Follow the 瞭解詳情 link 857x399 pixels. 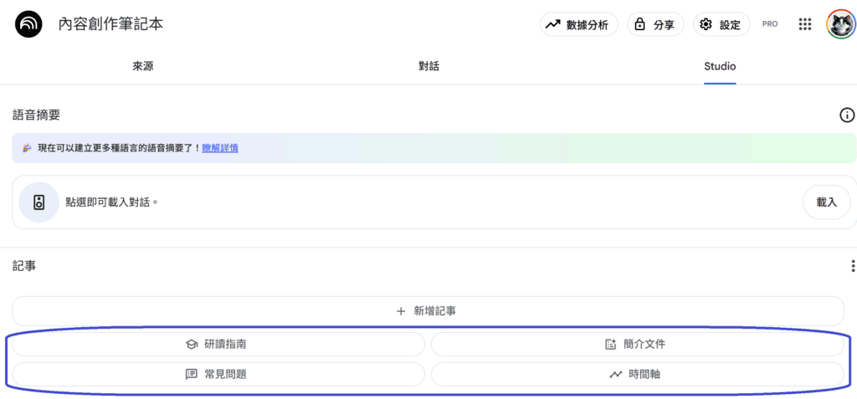[x=220, y=148]
